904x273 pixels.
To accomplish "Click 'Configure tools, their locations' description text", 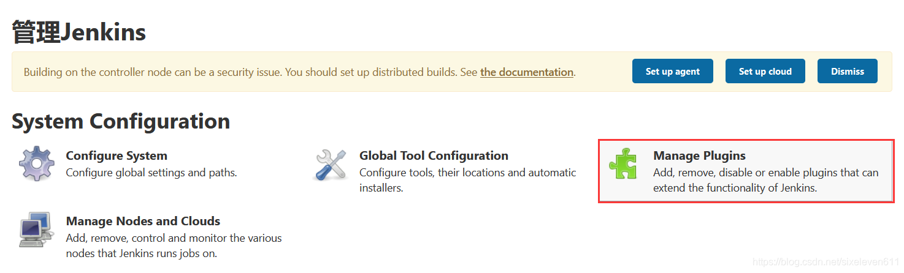I will (467, 180).
